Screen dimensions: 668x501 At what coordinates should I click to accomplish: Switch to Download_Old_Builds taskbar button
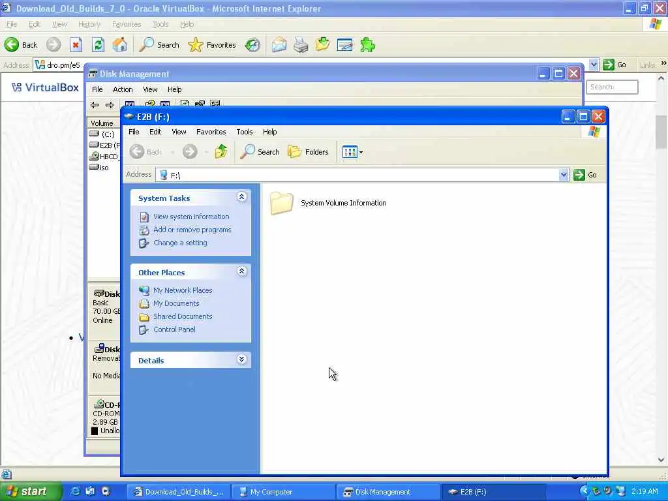[179, 492]
